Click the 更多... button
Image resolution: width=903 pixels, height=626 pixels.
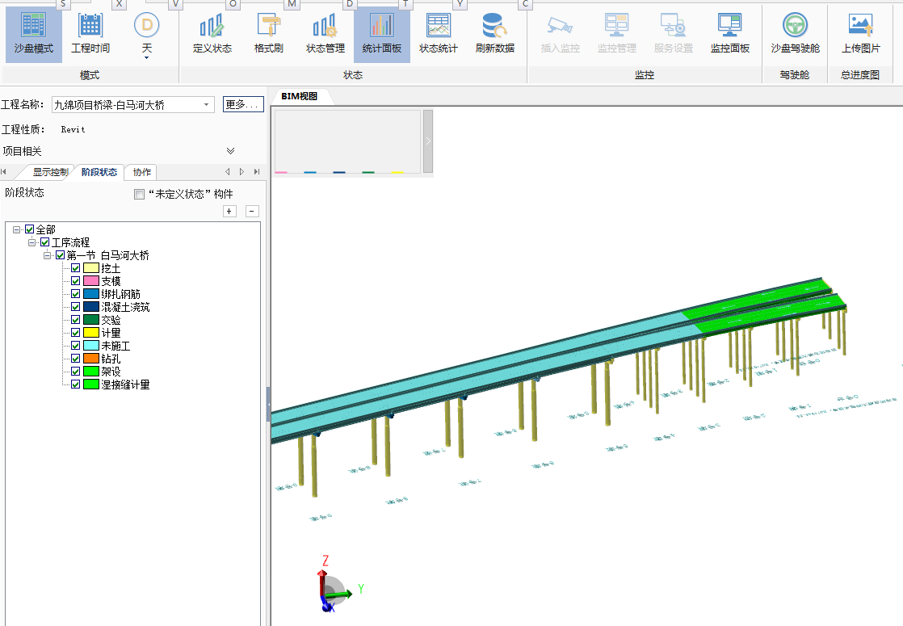[x=243, y=104]
